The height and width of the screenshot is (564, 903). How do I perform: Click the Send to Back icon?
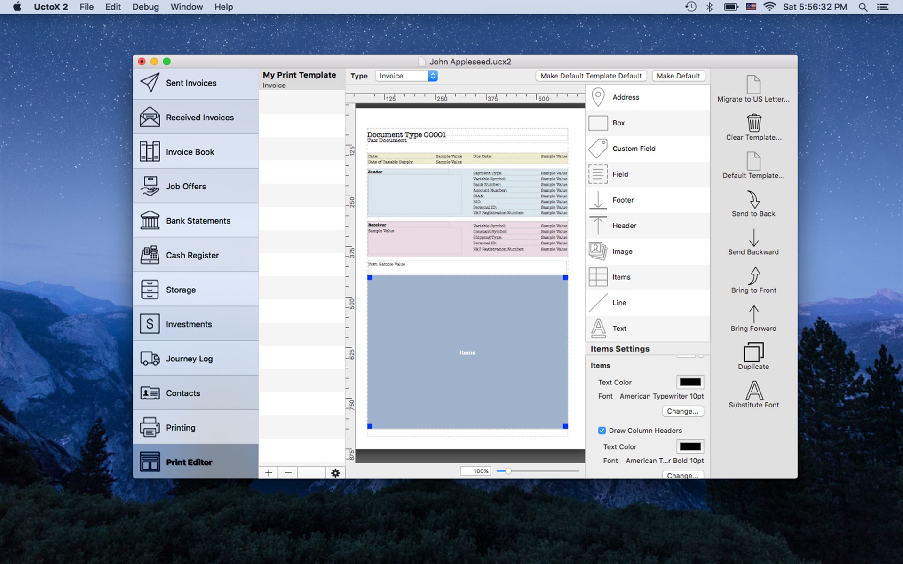pos(753,200)
